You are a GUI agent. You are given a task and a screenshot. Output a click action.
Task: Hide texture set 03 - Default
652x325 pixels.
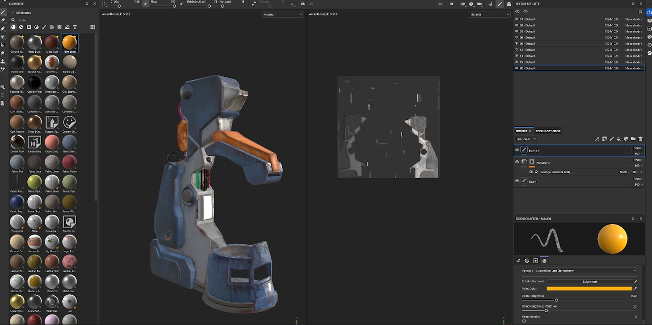[517, 31]
